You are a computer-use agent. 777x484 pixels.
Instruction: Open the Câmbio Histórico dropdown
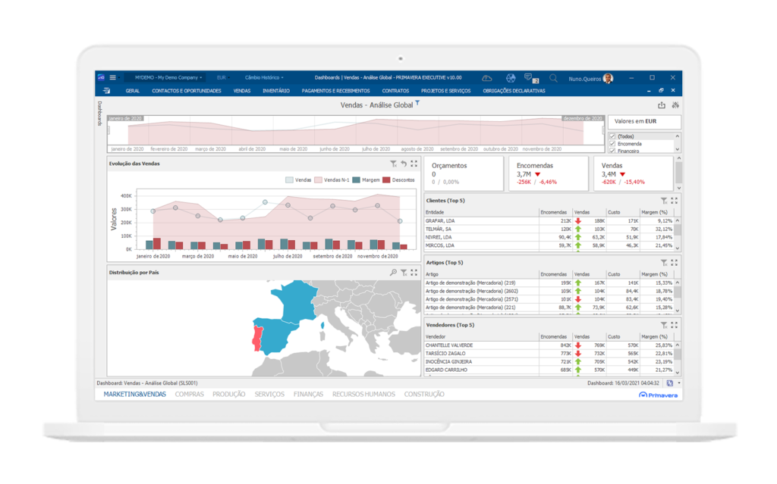tap(264, 78)
